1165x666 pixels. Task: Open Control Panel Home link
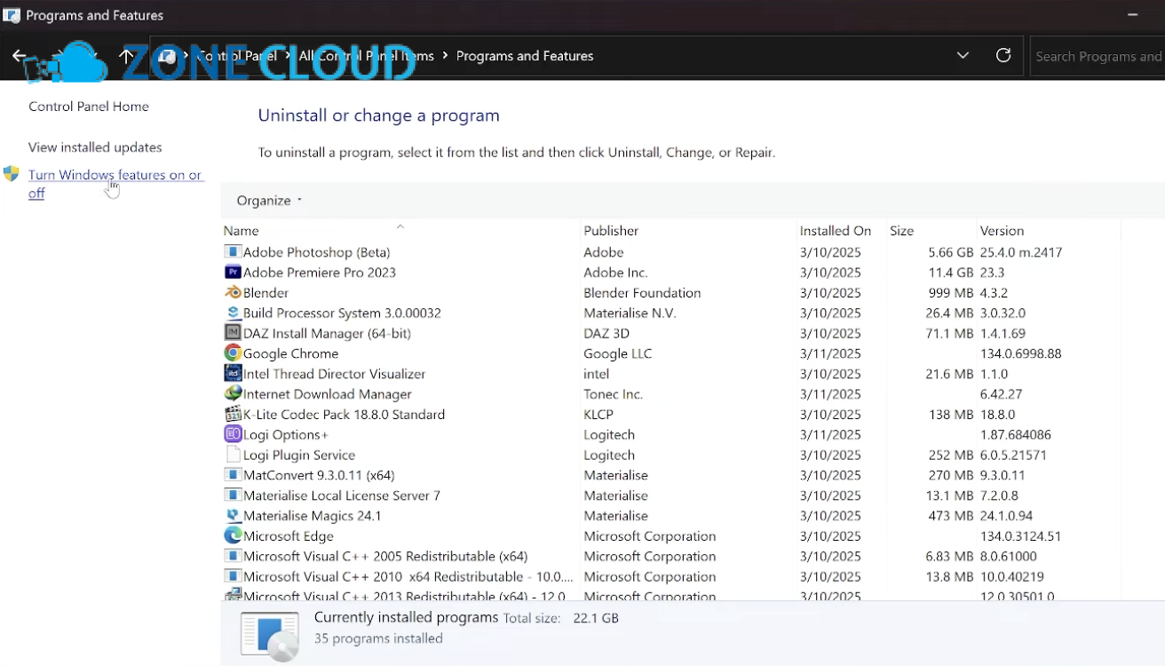89,107
